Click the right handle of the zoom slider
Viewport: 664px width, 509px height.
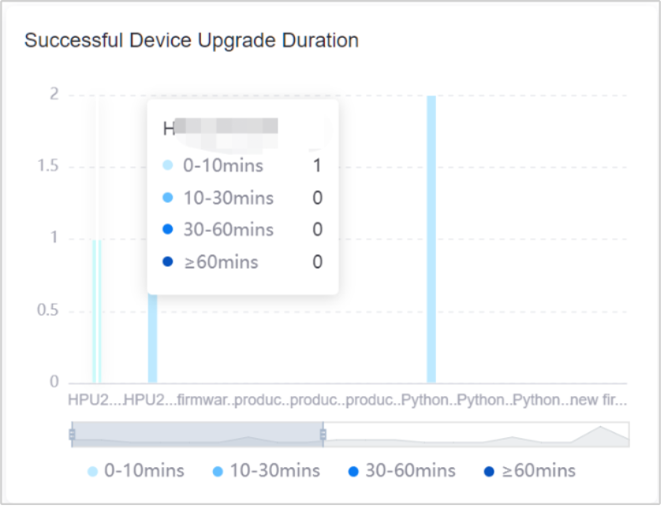323,434
